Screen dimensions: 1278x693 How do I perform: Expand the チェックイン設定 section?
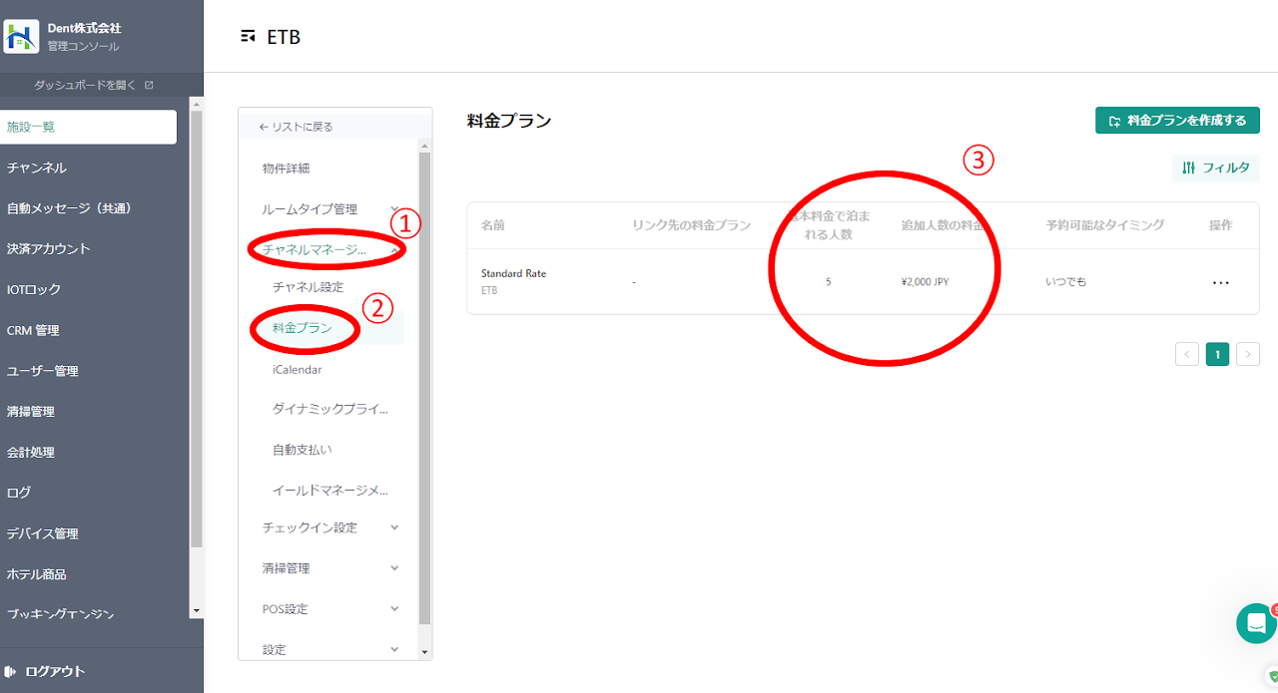(394, 527)
